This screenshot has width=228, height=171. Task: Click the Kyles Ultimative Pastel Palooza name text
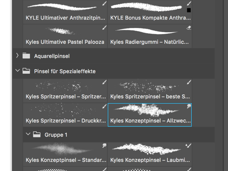pyautogui.click(x=65, y=42)
